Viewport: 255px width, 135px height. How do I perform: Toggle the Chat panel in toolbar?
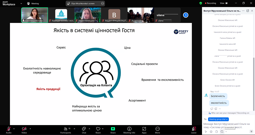(x=84, y=130)
